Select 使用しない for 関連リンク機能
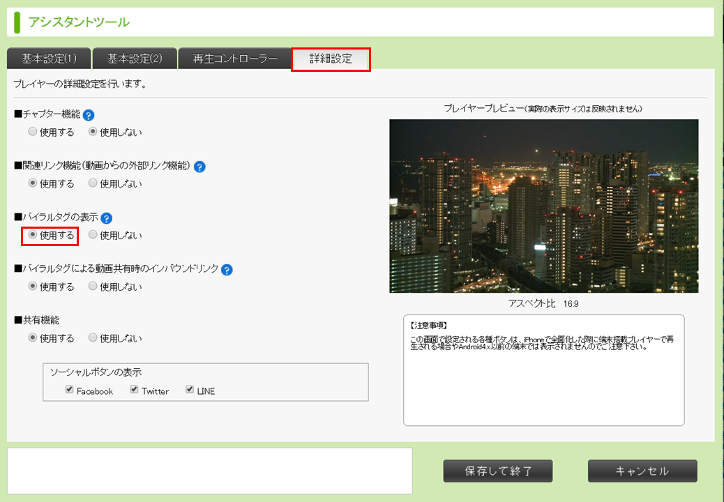 click(x=93, y=183)
